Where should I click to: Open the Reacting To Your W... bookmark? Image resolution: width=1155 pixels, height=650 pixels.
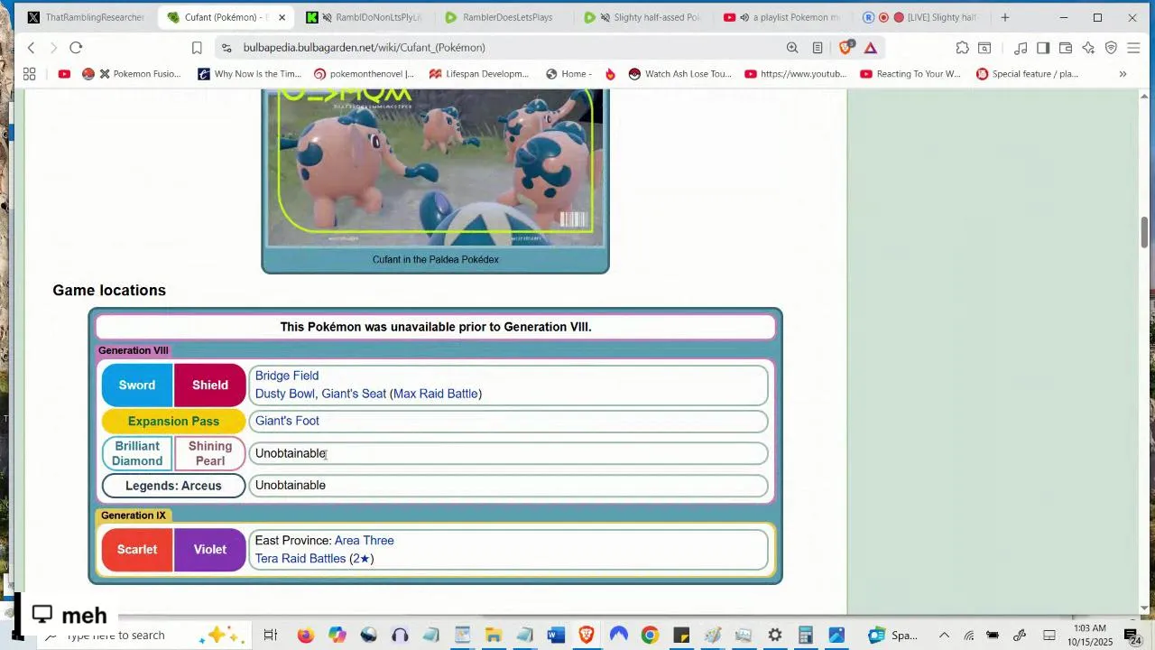point(910,74)
